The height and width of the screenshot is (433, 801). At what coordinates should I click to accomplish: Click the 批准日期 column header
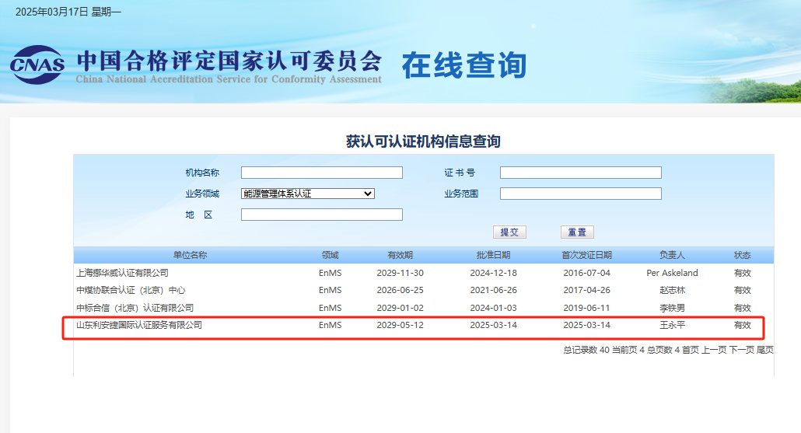(x=494, y=255)
